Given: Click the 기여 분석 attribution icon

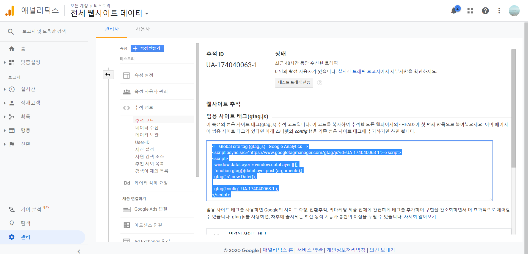Looking at the screenshot, I should click(12, 210).
